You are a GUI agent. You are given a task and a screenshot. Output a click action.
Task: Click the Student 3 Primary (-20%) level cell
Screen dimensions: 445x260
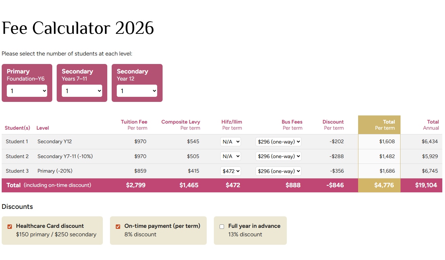55,171
